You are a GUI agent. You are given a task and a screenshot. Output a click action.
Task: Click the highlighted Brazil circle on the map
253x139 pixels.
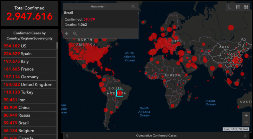click(x=119, y=93)
